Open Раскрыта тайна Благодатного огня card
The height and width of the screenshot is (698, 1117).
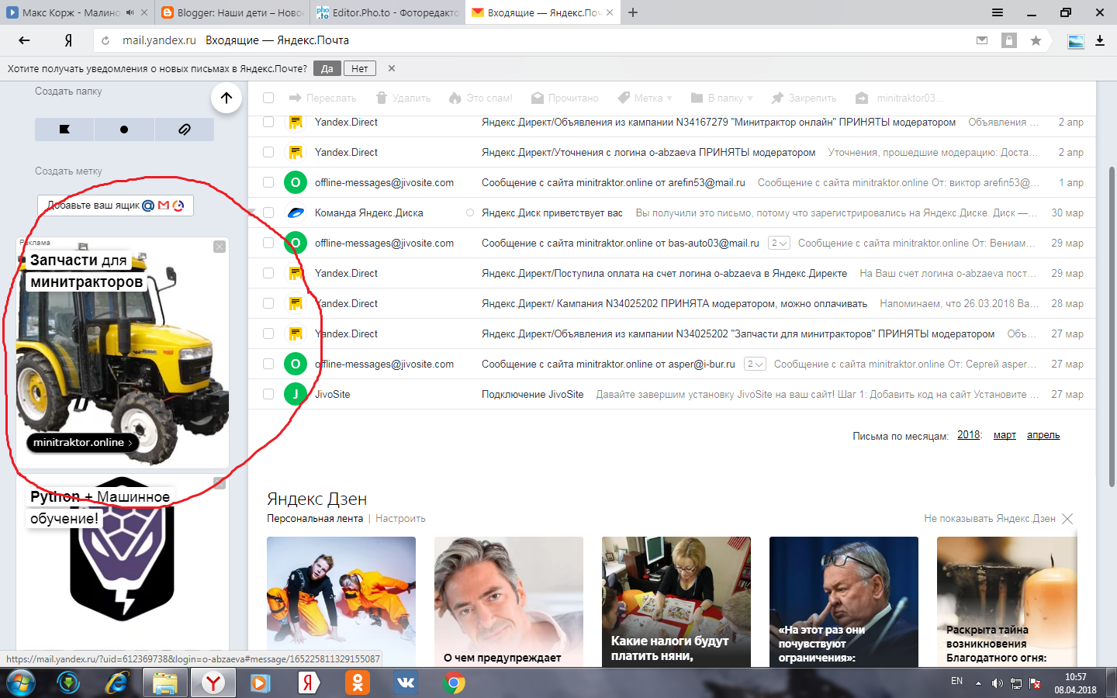1007,602
